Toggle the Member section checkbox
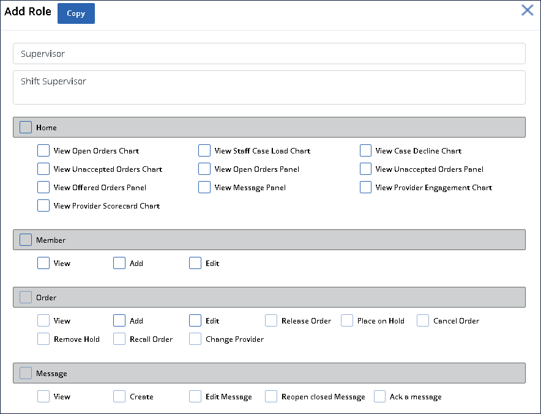 pyautogui.click(x=26, y=240)
